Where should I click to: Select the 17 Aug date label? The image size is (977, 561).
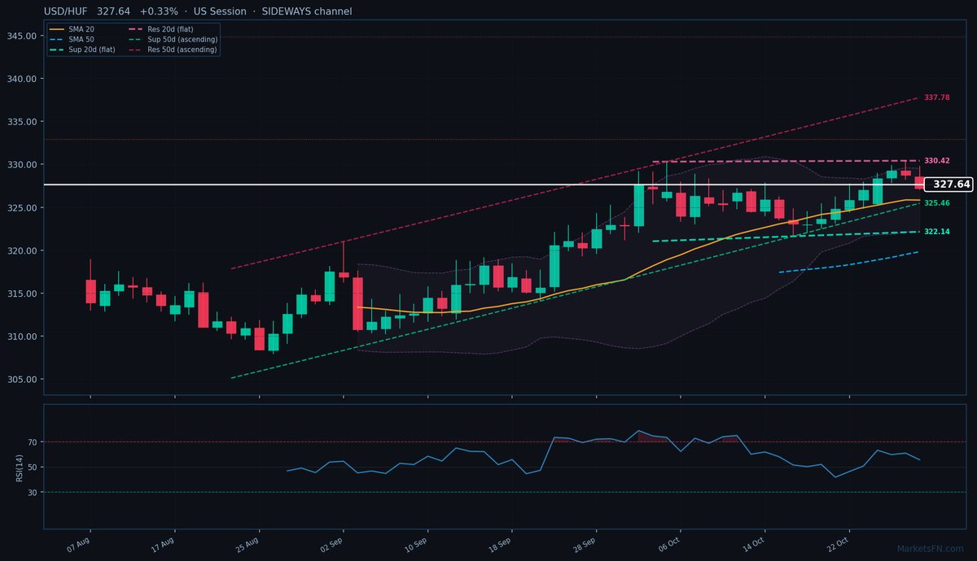coord(163,543)
